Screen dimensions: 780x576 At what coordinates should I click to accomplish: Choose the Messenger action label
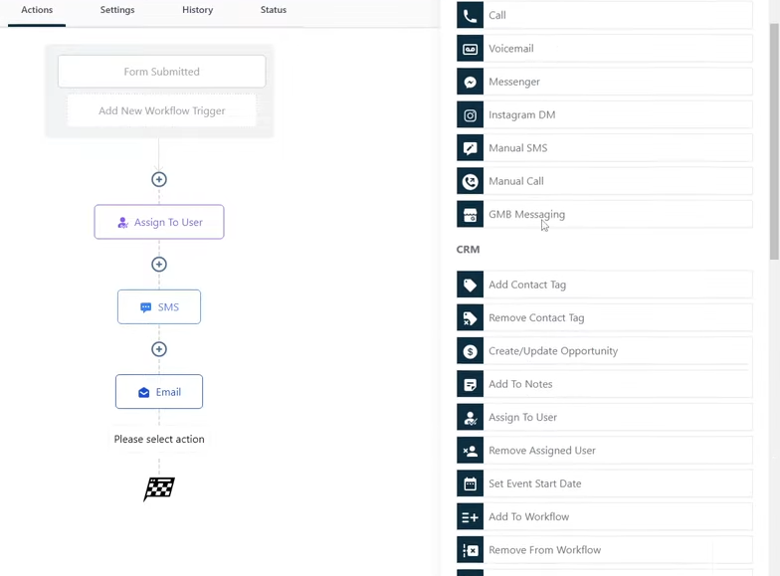pos(513,82)
